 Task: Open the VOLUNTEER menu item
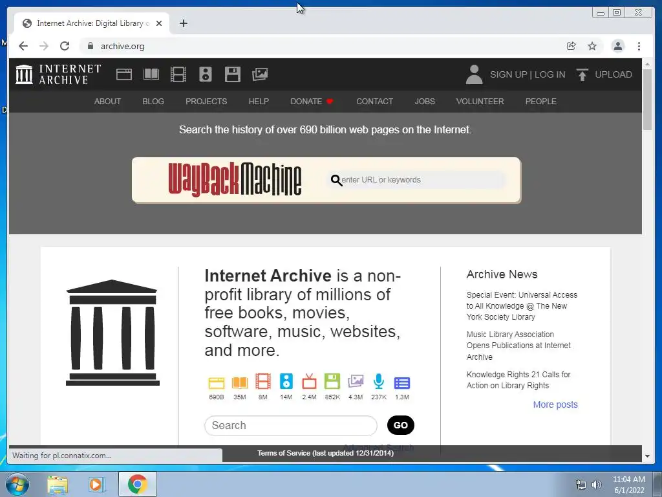(x=480, y=102)
